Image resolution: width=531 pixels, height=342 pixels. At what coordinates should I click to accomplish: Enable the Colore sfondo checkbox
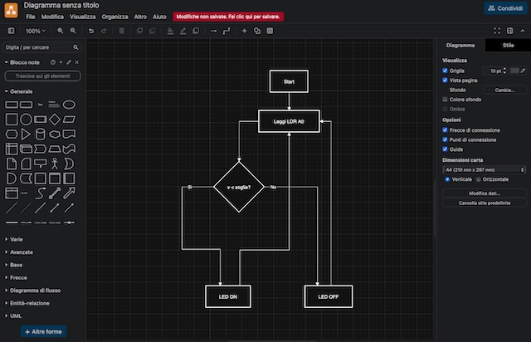tap(446, 99)
